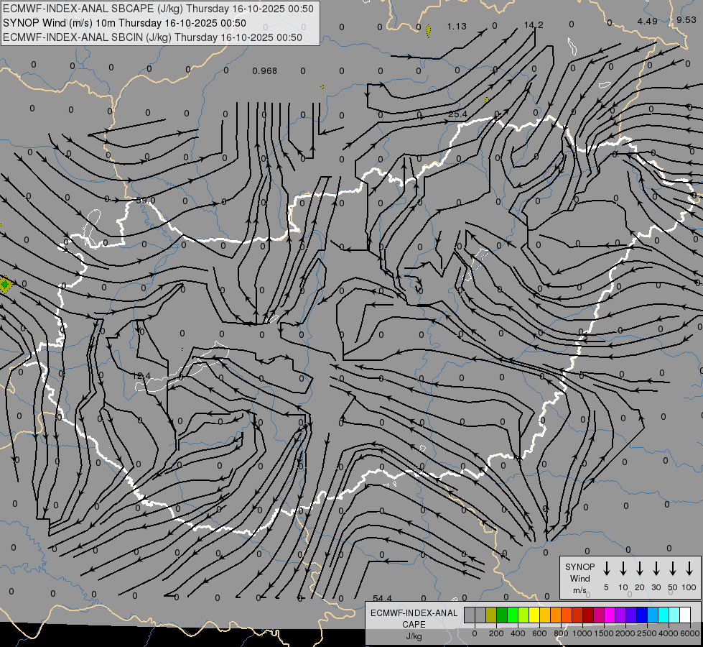Click the 12.4 CAPE value
Viewport: 703px width, 647px height.
coord(141,375)
